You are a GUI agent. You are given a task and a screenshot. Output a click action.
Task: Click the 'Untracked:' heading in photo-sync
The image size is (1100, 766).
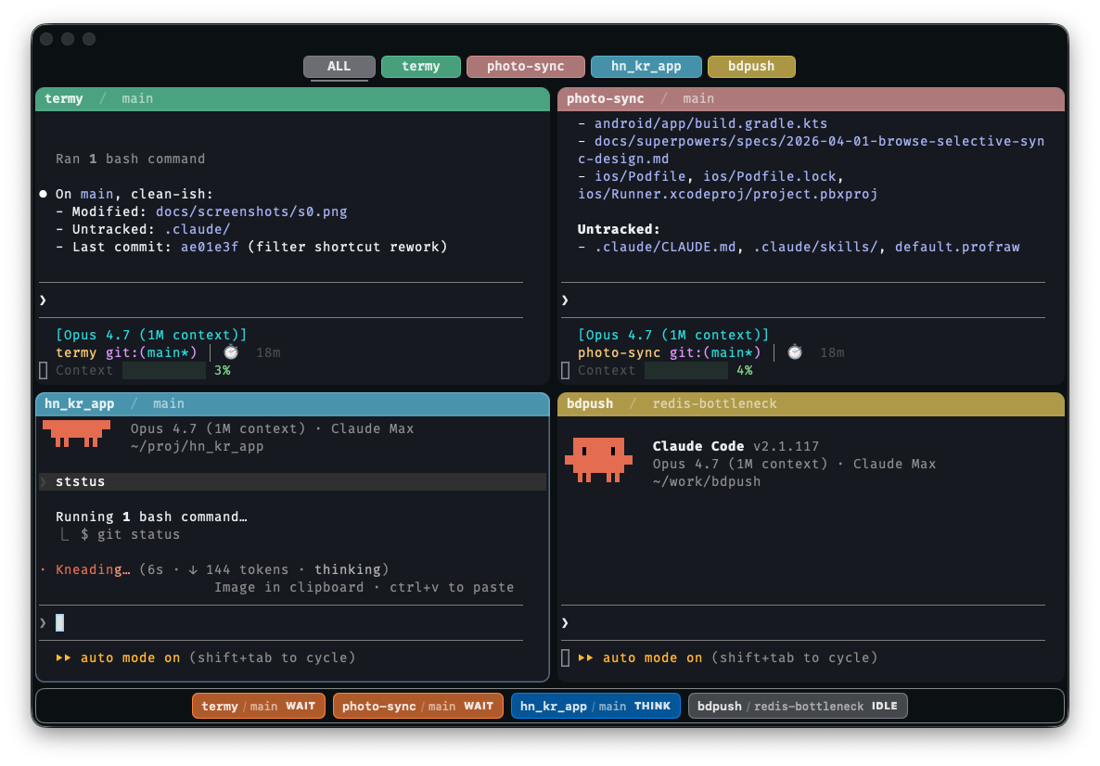point(619,229)
